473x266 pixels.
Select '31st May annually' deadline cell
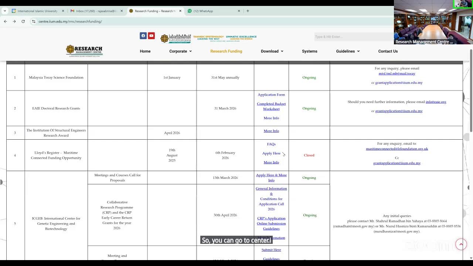pyautogui.click(x=225, y=78)
